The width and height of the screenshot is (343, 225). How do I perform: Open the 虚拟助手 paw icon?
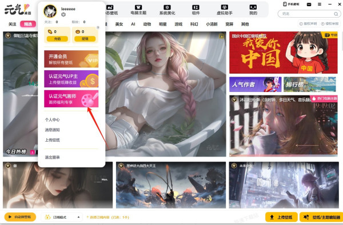[225, 7]
